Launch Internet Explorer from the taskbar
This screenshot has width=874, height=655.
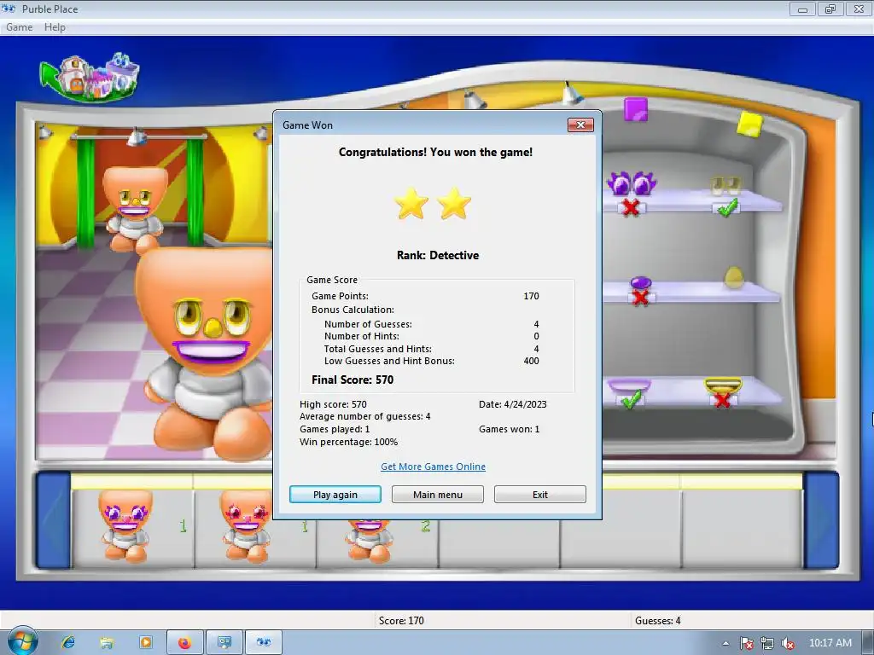coord(68,642)
